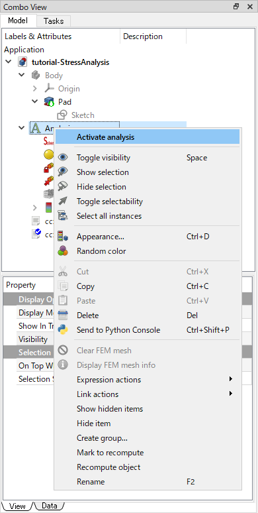This screenshot has width=258, height=513.
Task: Click Appearance color bars icon
Action: pos(63,236)
